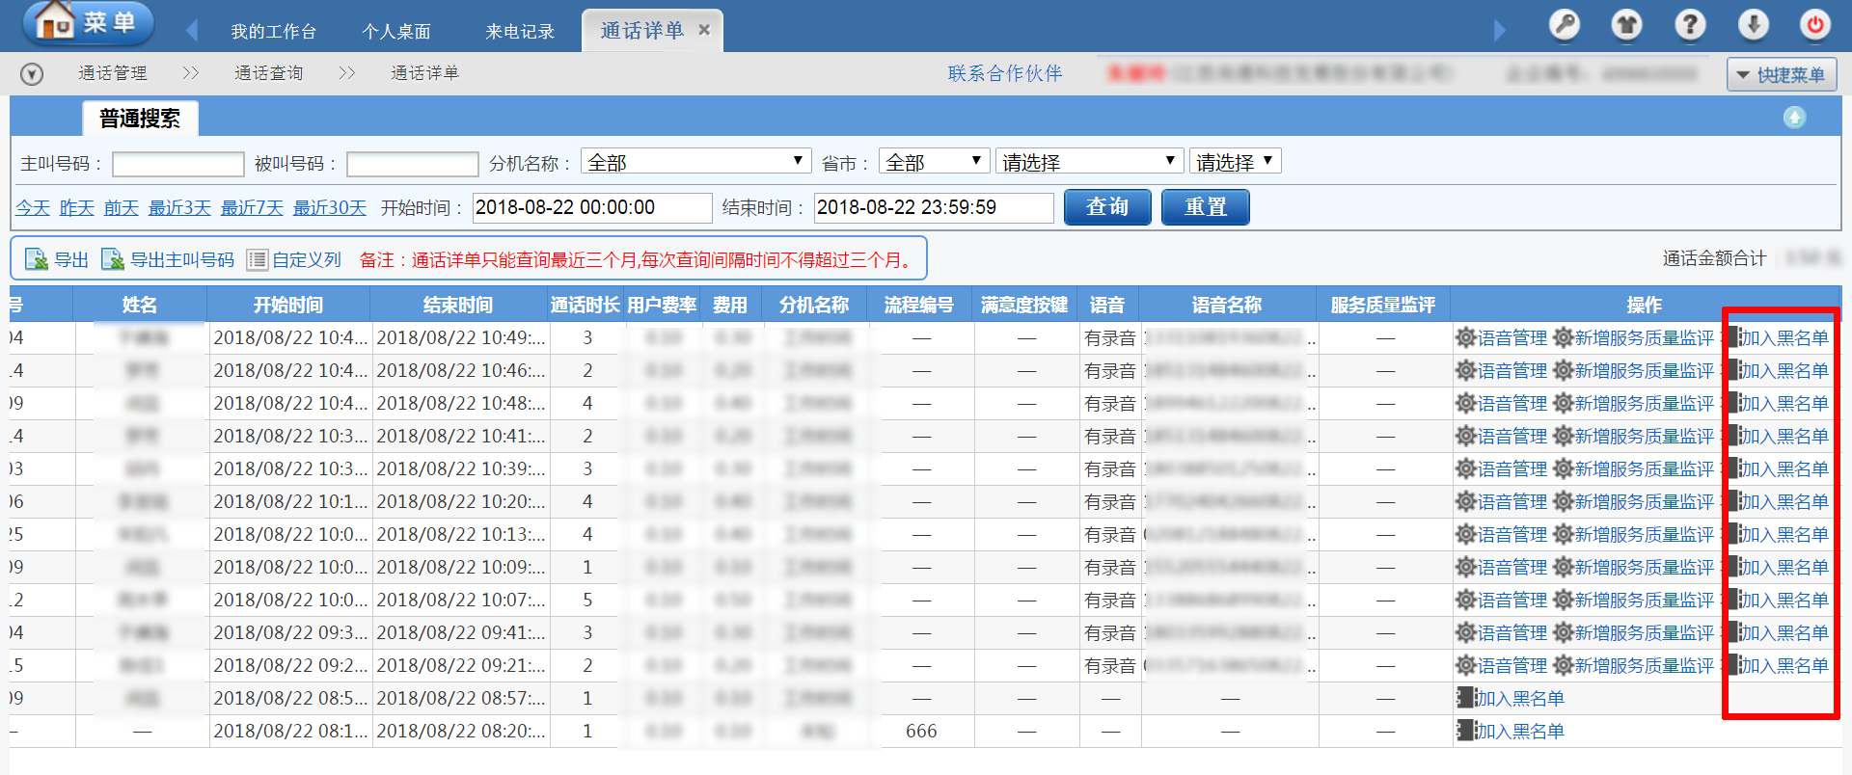Viewport: 1852px width, 775px height.
Task: Close the 通话详单 tab
Action: point(704,30)
